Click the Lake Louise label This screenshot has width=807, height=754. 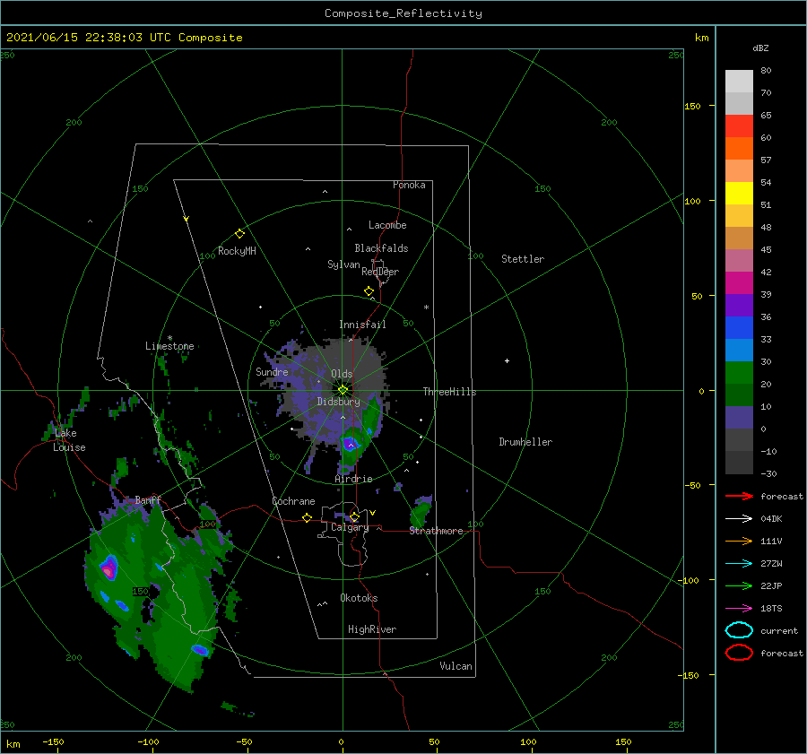(69, 440)
